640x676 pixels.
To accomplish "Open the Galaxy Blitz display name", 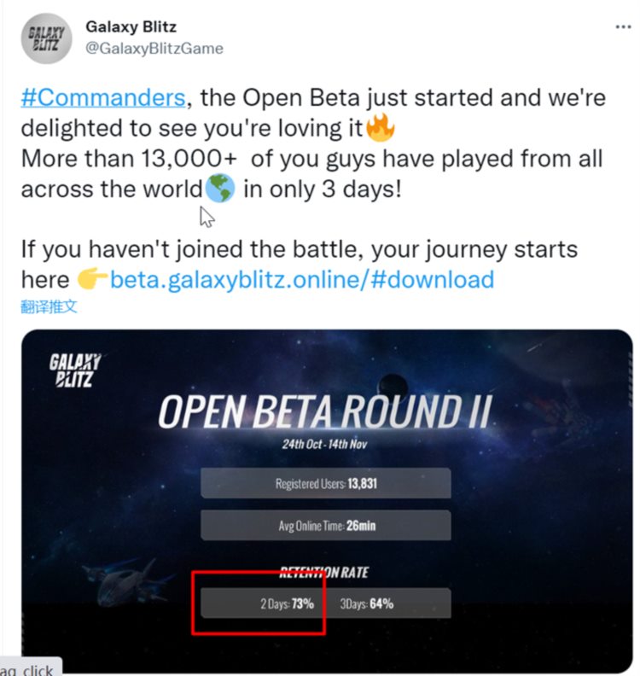I will [131, 26].
